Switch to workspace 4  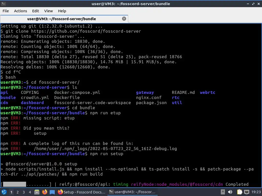point(30,192)
